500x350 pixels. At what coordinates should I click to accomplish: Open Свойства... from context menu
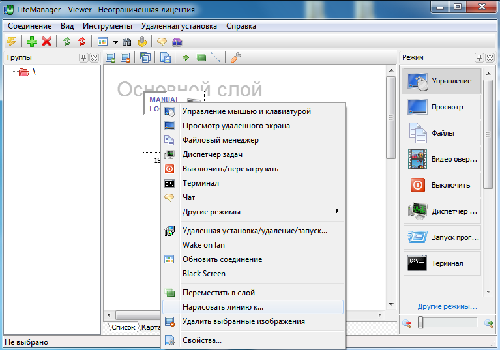(x=253, y=340)
